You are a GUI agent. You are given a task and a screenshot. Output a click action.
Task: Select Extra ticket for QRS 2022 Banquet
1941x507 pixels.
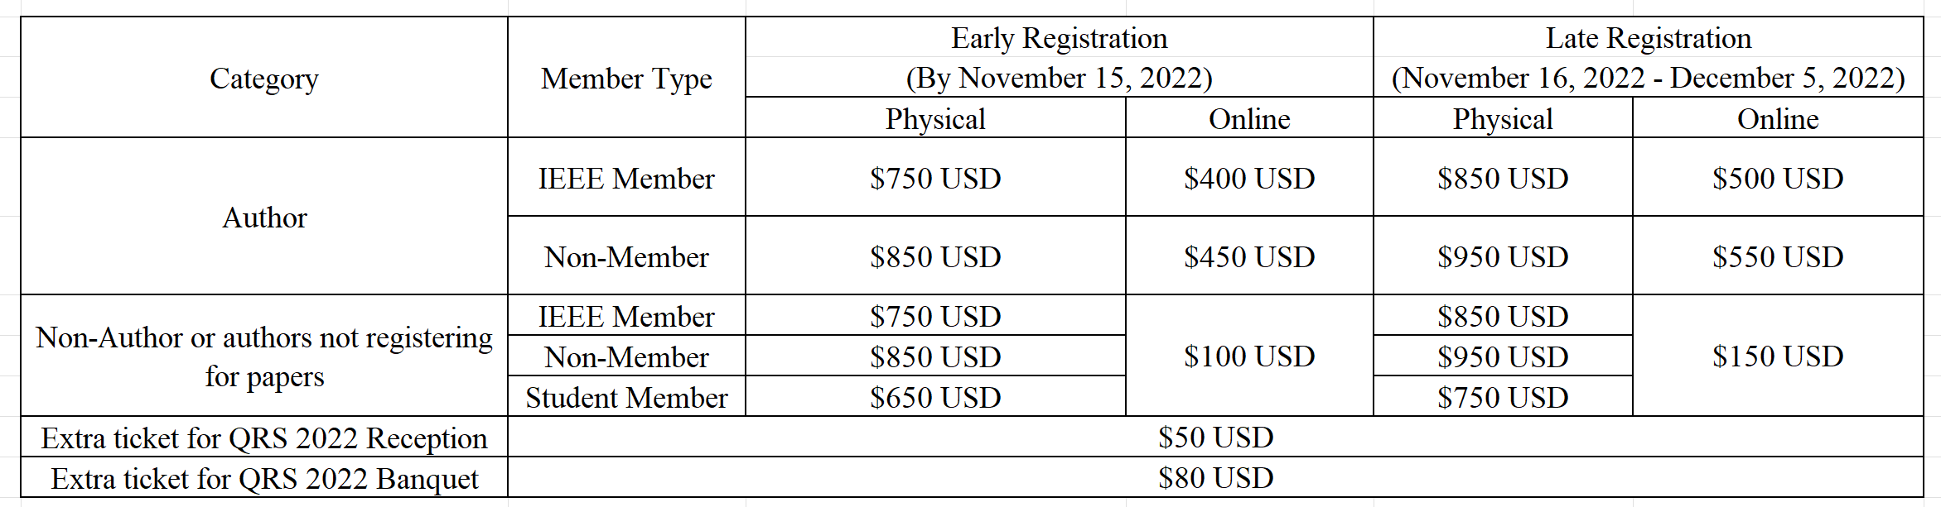[264, 478]
